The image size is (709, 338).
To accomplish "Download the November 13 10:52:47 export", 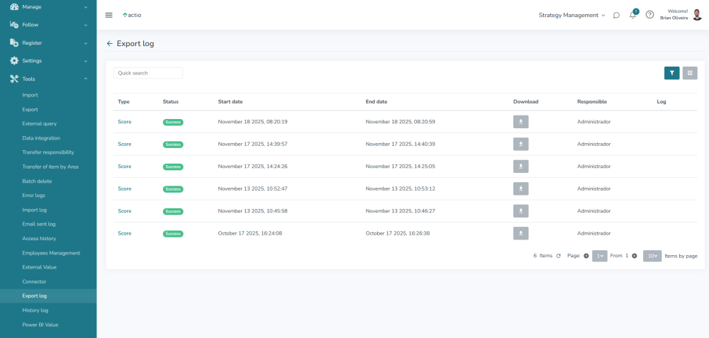I will click(521, 188).
